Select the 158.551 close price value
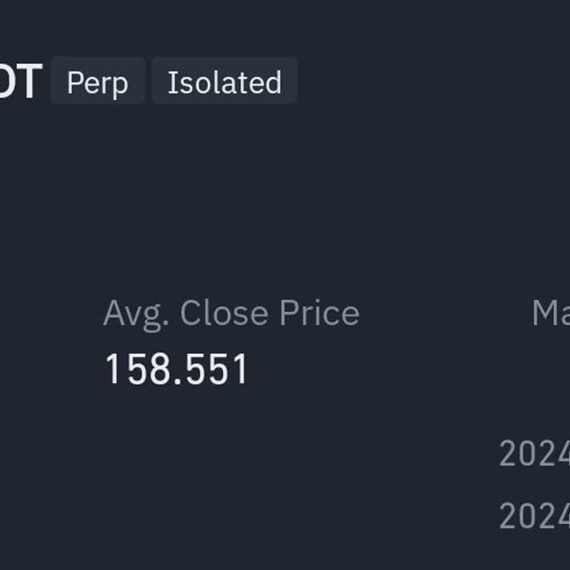This screenshot has width=570, height=570. pos(177,369)
